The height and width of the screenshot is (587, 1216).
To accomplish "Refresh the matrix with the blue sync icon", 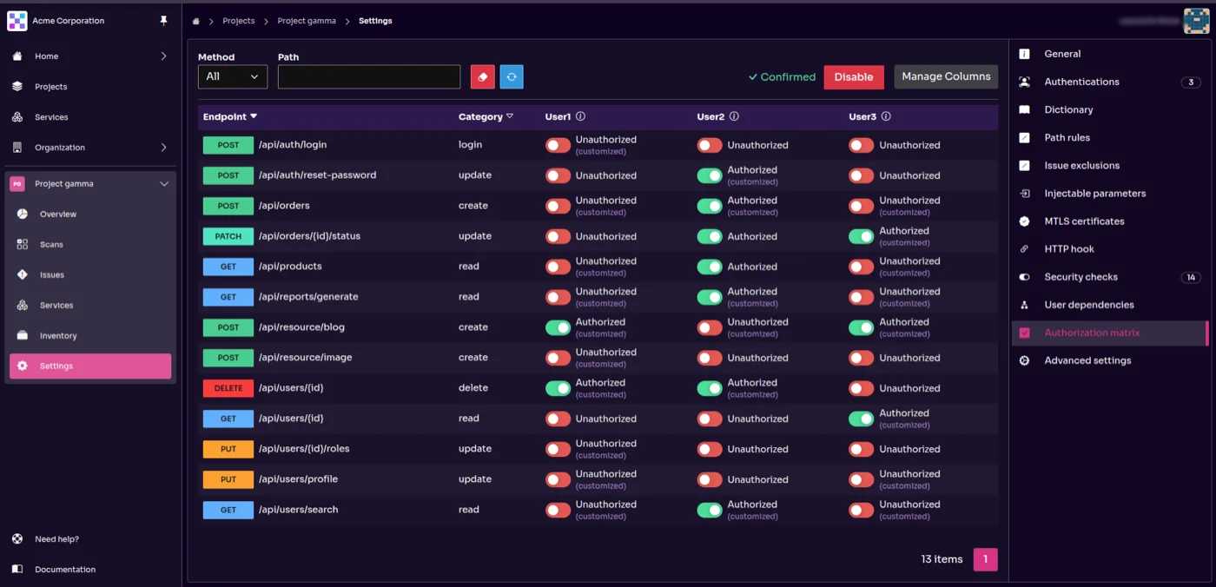I will 512,76.
